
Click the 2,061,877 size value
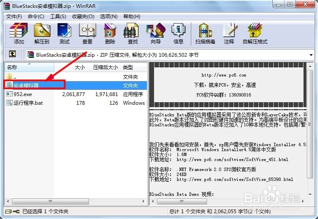pyautogui.click(x=73, y=94)
